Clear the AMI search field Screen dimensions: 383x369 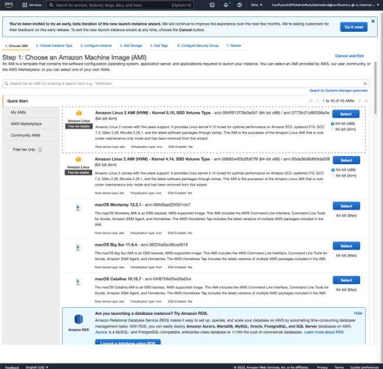click(x=365, y=84)
